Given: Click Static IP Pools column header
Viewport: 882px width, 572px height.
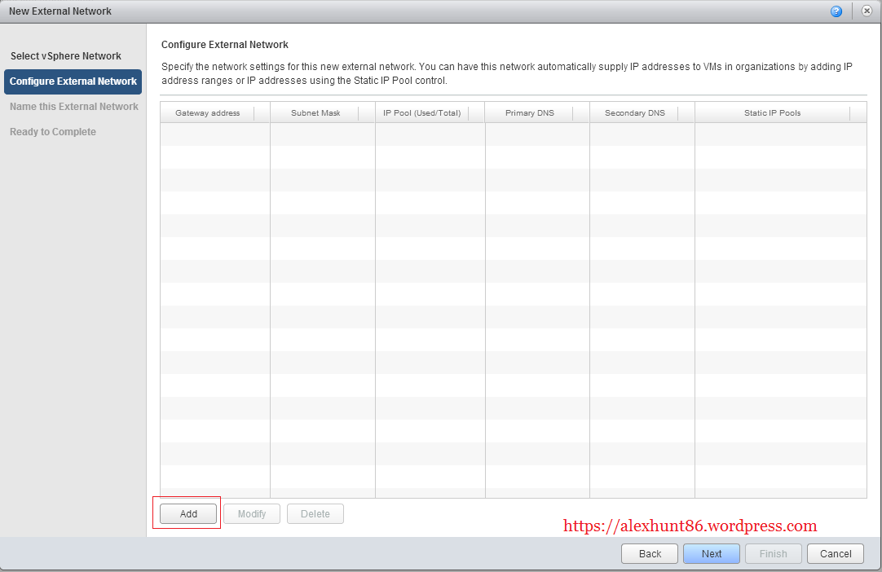Looking at the screenshot, I should tap(772, 113).
